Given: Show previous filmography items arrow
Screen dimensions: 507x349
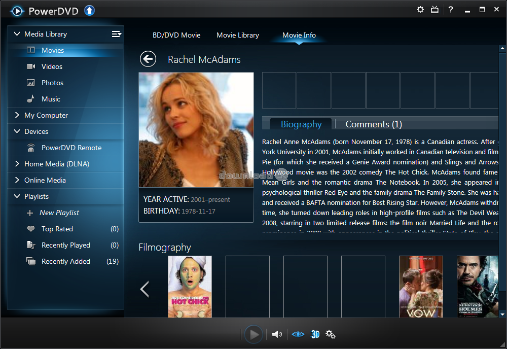Looking at the screenshot, I should click(144, 289).
